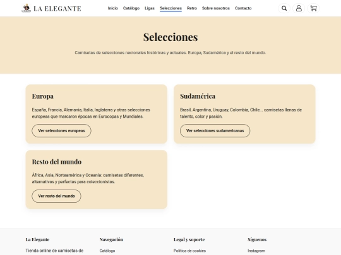Screen dimensions: 341x255
Task: Open the shopping cart icon
Action: [x=313, y=8]
